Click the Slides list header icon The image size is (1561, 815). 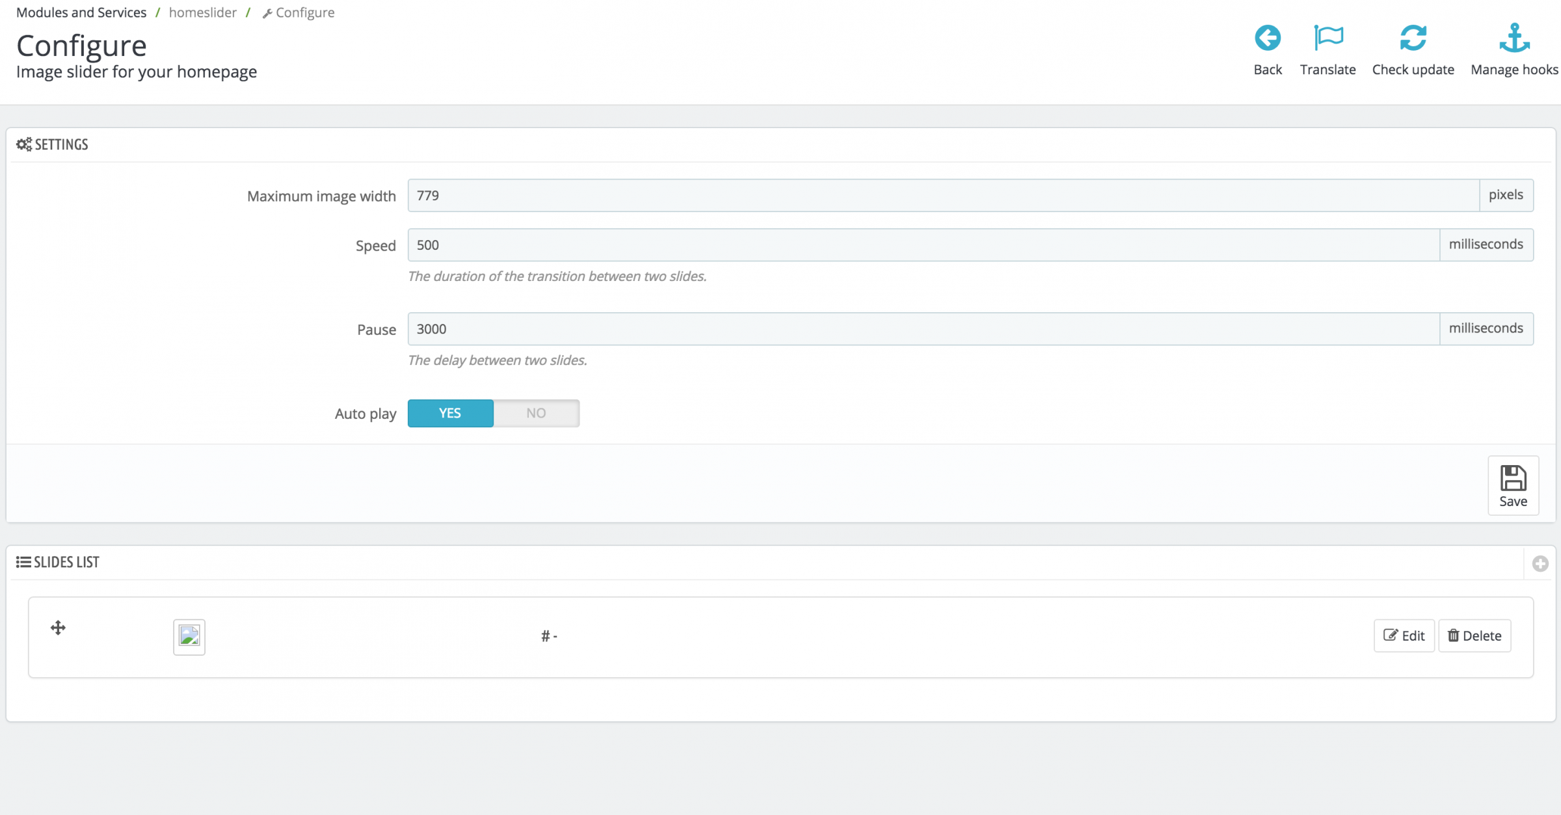[x=23, y=562]
